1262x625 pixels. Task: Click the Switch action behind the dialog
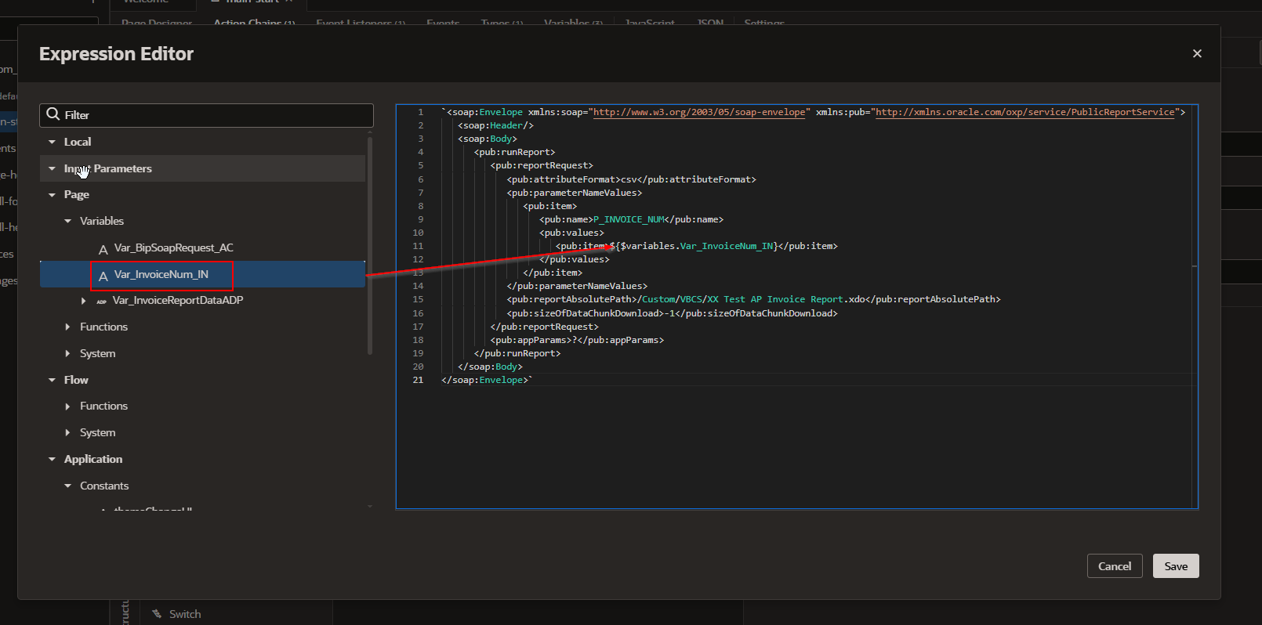(x=185, y=614)
